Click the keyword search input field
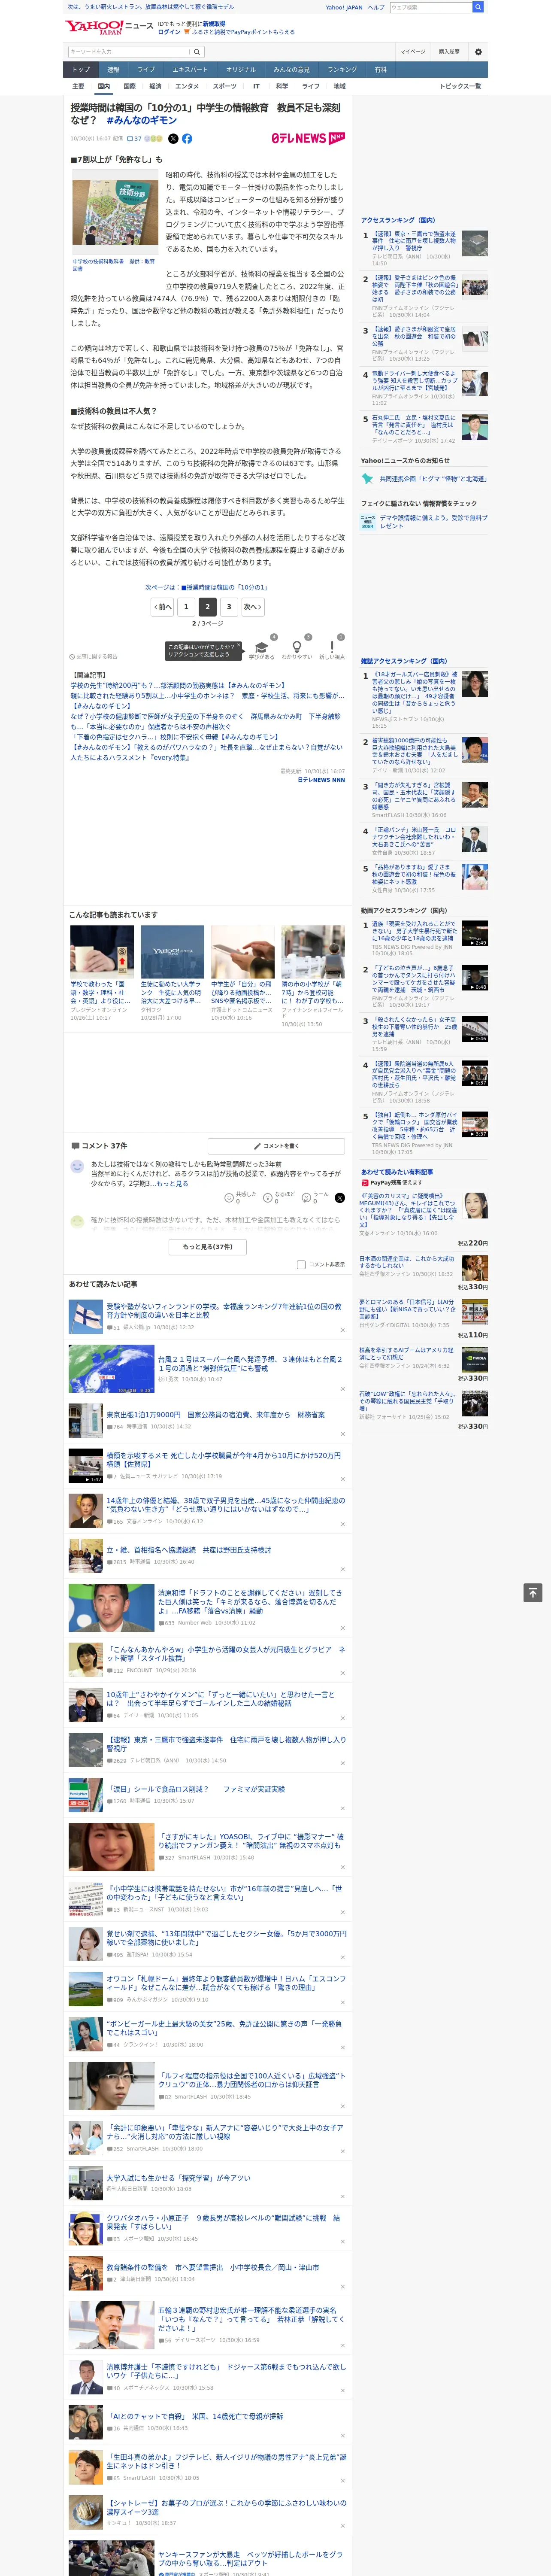 point(127,51)
